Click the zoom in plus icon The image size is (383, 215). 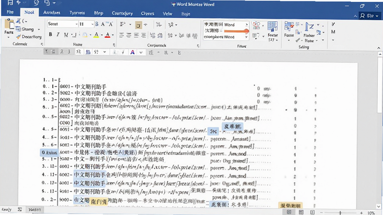[361, 213]
